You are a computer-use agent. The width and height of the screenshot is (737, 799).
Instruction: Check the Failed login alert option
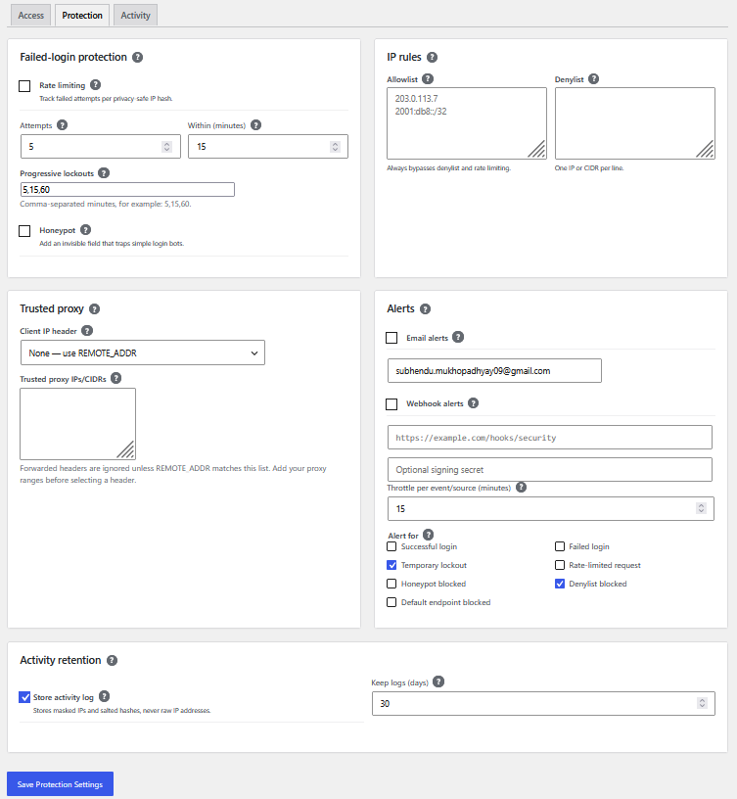tap(560, 546)
